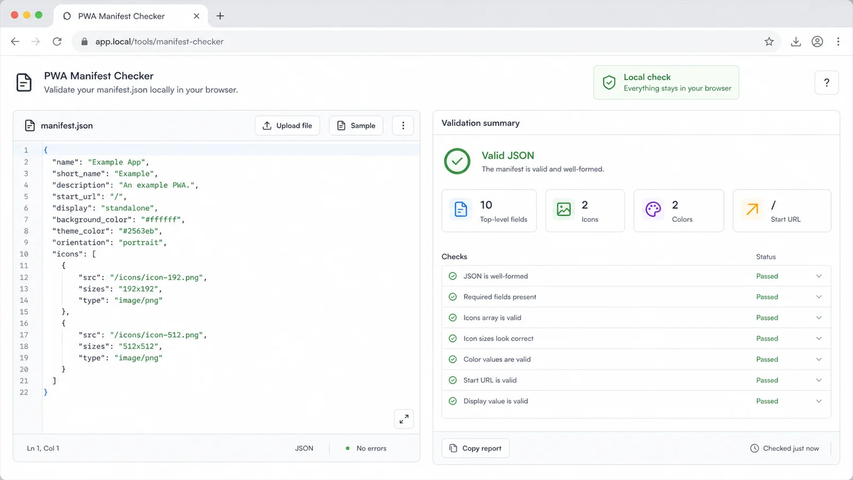The image size is (853, 480).
Task: Expand JSON is well-formed check
Action: 819,276
